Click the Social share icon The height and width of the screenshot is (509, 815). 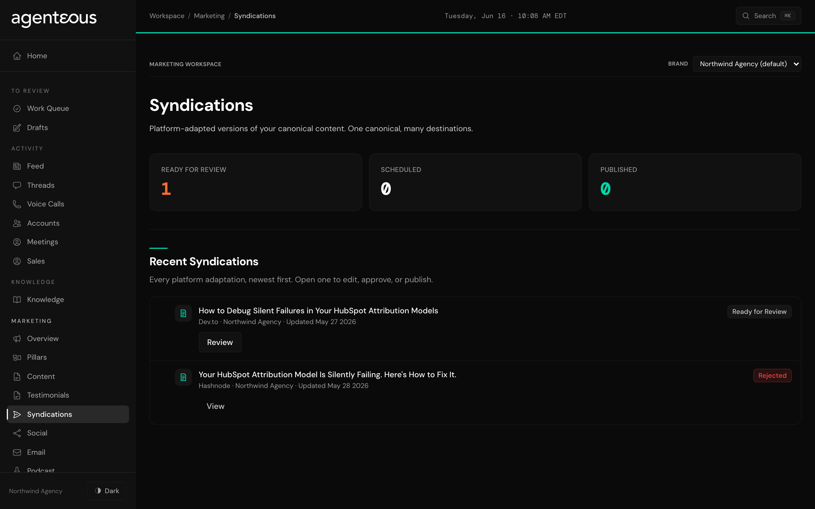tap(17, 433)
